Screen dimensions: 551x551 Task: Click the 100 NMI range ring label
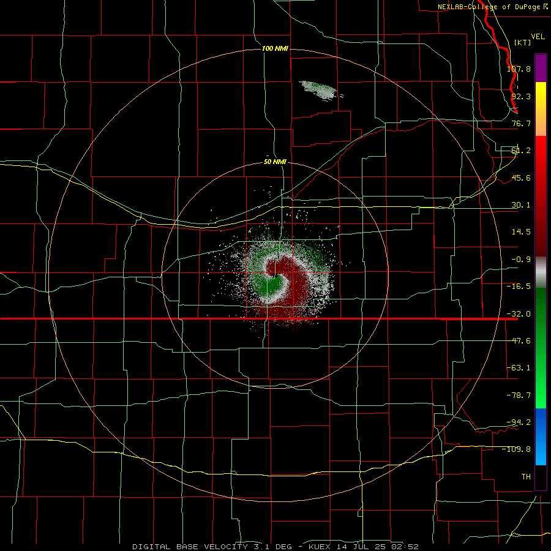275,48
